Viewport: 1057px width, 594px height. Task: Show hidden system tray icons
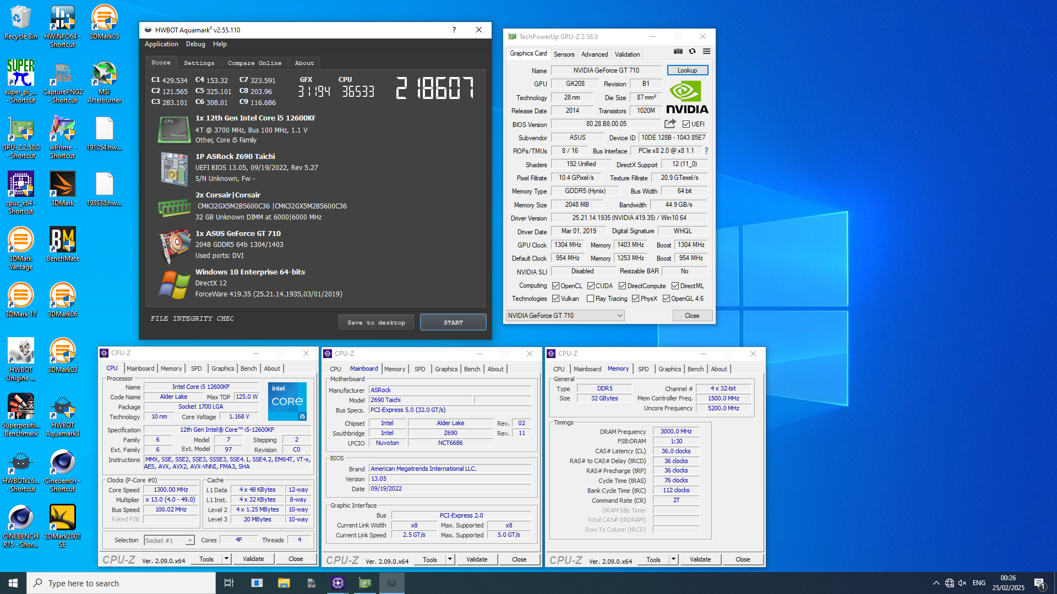[936, 583]
